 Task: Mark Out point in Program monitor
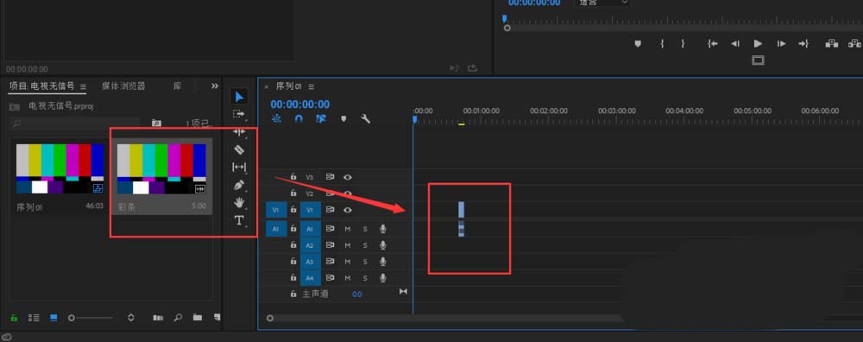pyautogui.click(x=683, y=43)
